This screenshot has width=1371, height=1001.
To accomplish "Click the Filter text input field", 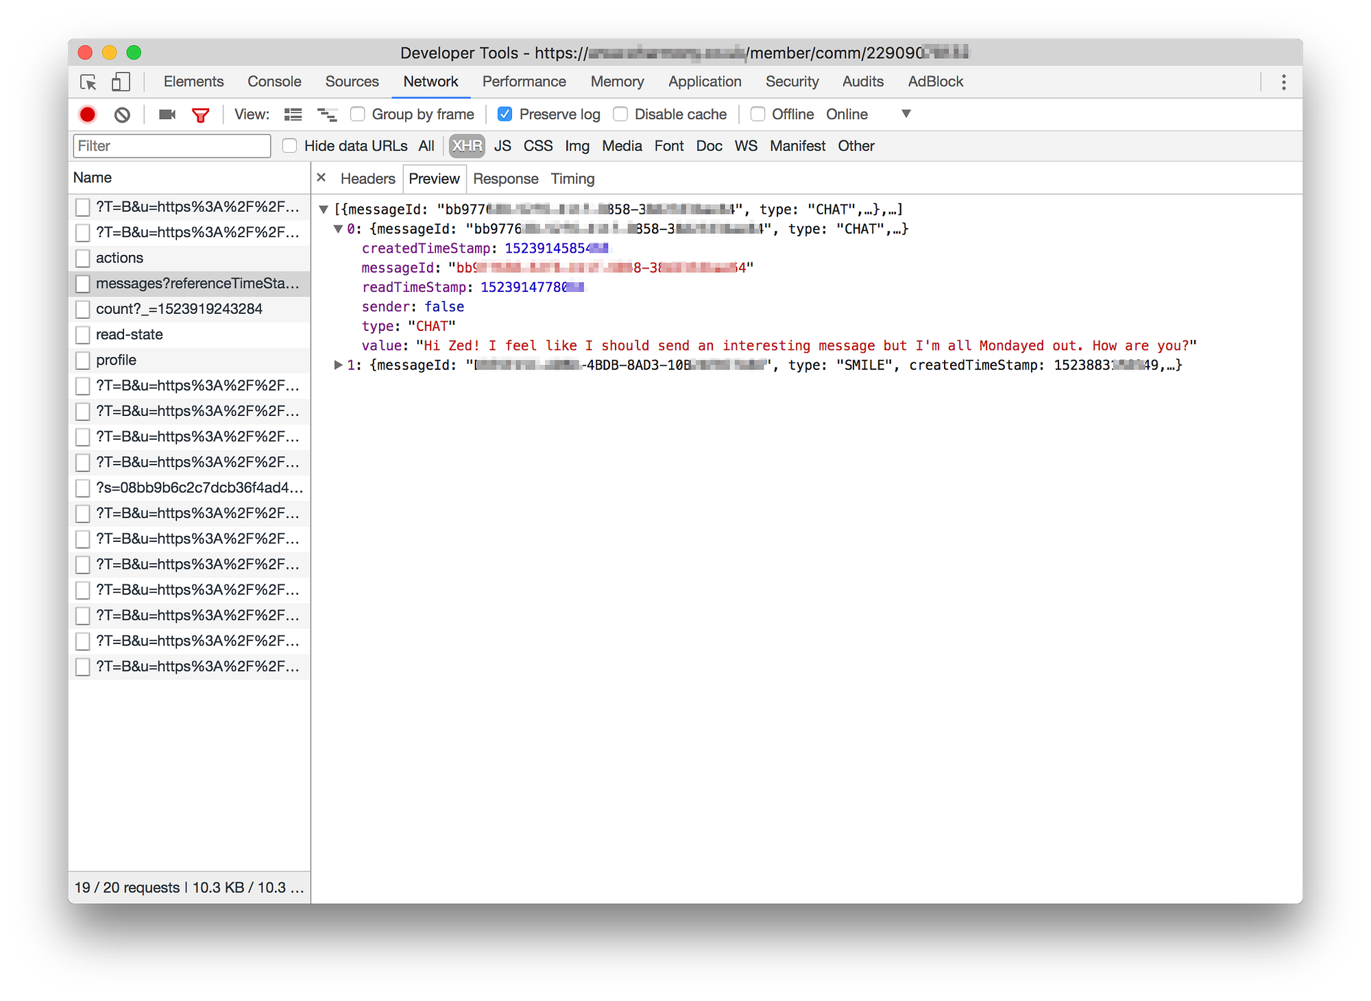I will (171, 146).
